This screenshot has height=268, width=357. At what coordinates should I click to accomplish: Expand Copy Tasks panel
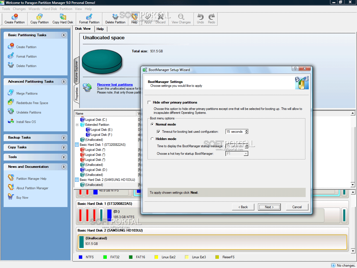64,147
